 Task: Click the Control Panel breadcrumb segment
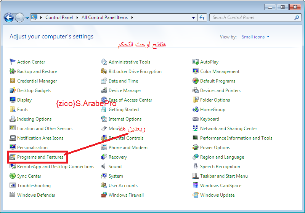click(59, 17)
